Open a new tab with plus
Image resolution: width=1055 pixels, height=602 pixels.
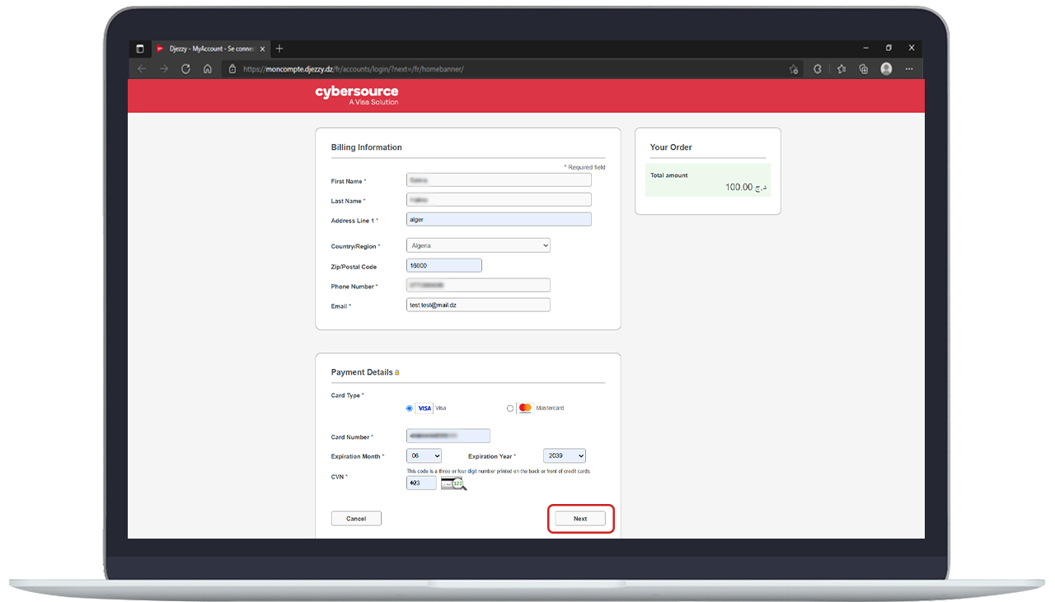279,49
